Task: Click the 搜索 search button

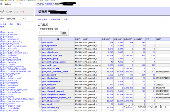Action: (x=64, y=33)
